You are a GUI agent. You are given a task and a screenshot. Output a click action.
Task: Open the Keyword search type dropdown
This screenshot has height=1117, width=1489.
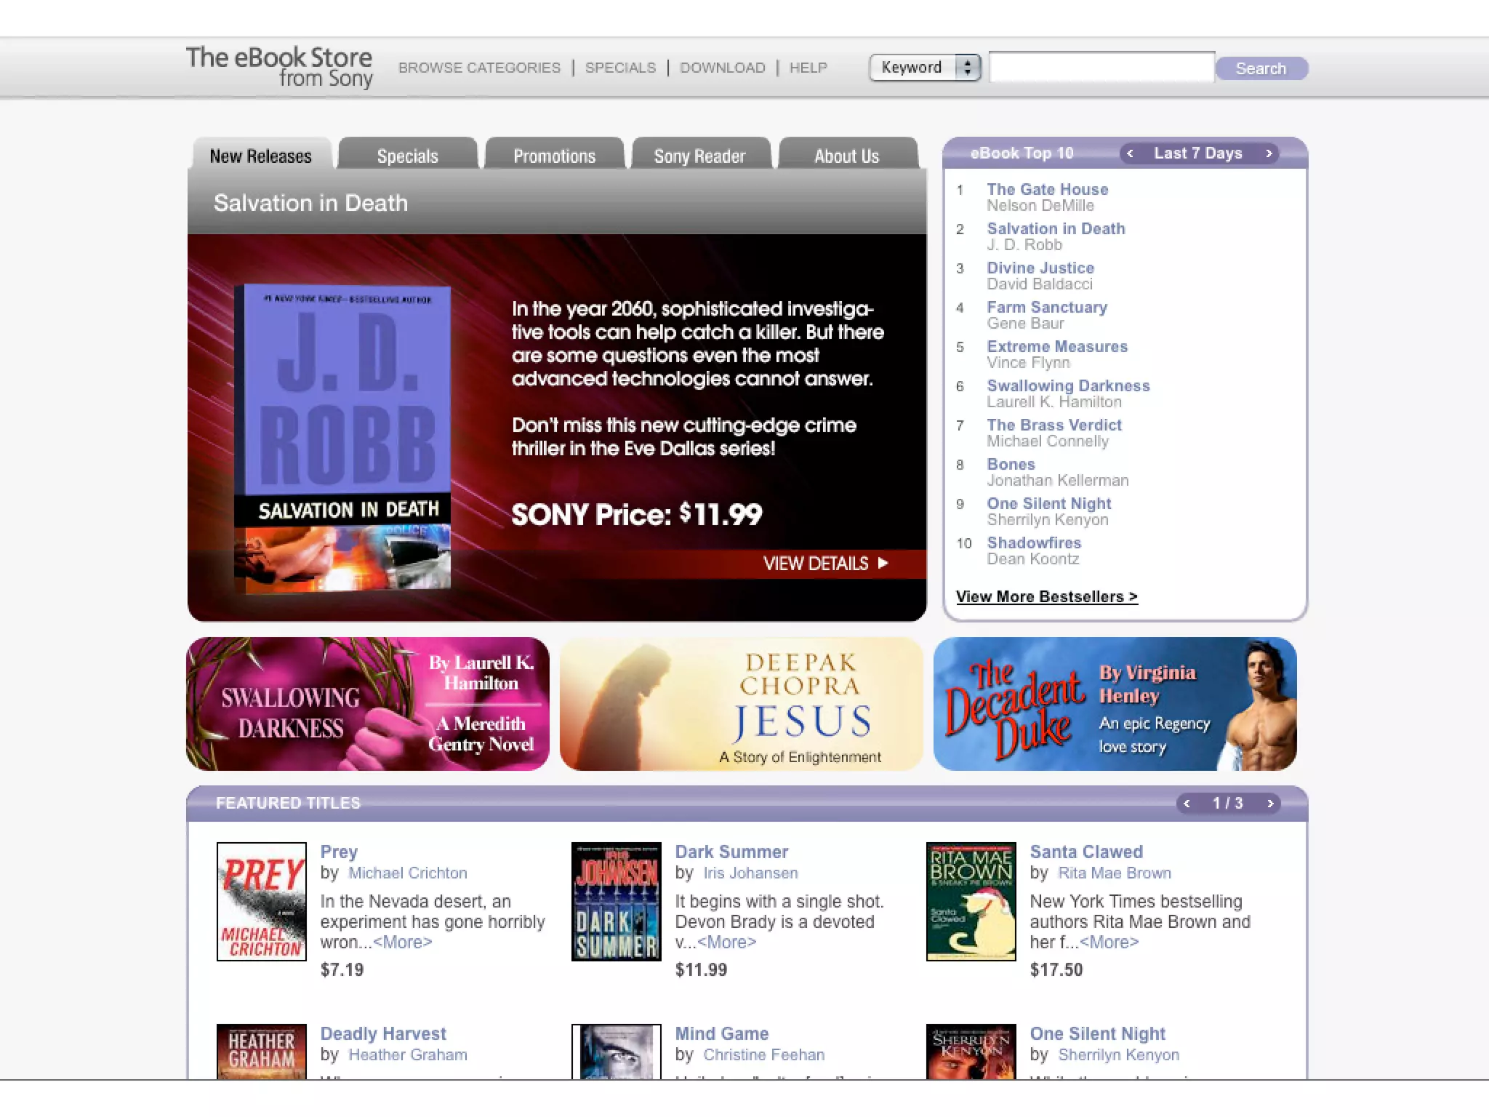(x=925, y=68)
